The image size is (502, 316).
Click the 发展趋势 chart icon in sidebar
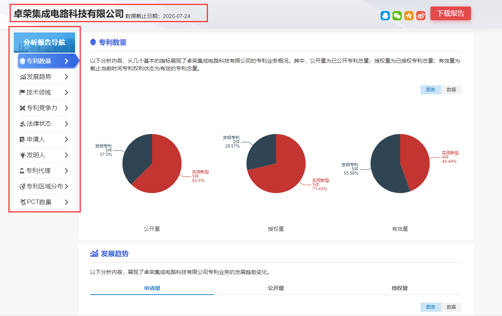pyautogui.click(x=23, y=77)
